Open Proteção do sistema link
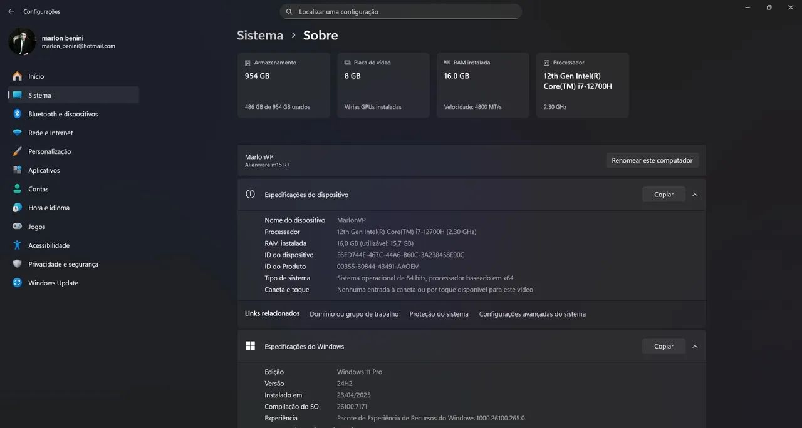Image resolution: width=802 pixels, height=428 pixels. point(439,313)
